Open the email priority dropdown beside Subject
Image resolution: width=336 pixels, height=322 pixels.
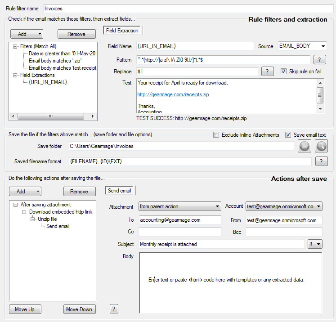pyautogui.click(x=316, y=244)
